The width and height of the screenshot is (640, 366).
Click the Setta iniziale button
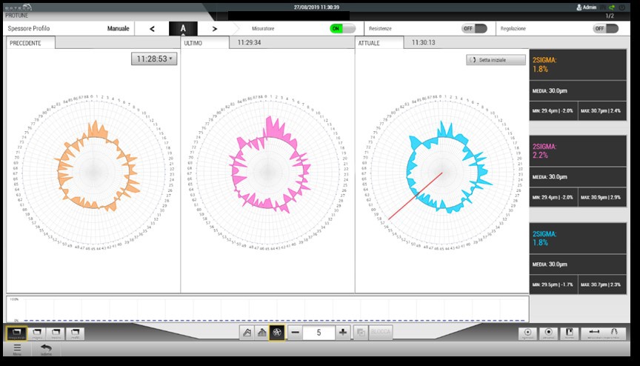click(496, 59)
